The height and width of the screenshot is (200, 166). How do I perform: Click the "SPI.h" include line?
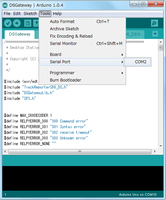point(20,99)
